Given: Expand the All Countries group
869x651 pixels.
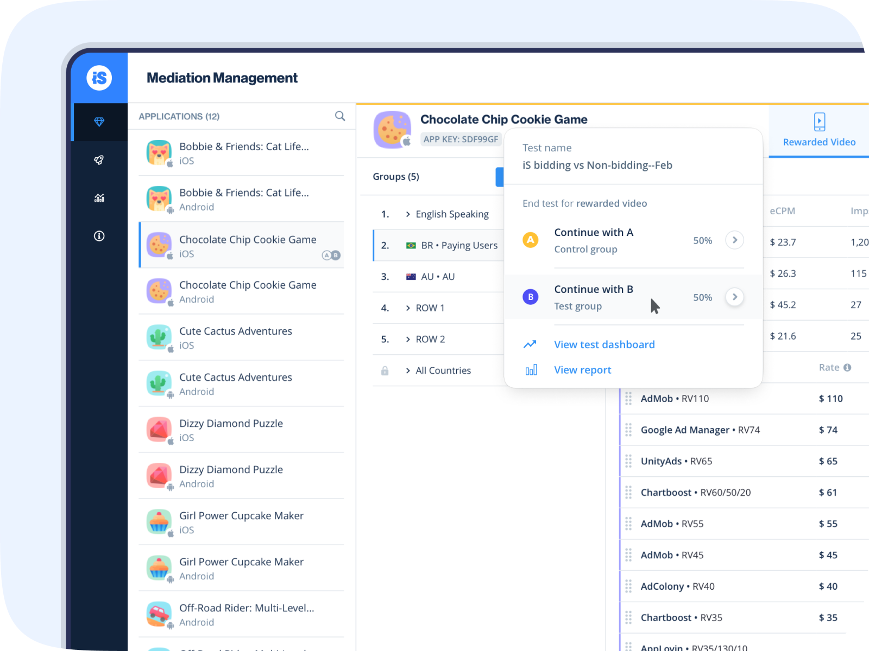Looking at the screenshot, I should [408, 371].
